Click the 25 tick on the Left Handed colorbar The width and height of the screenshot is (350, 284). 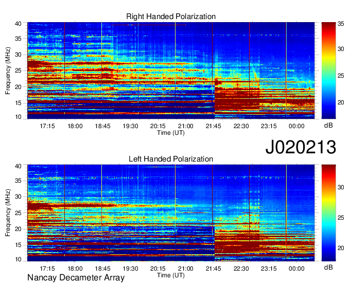pyautogui.click(x=341, y=218)
